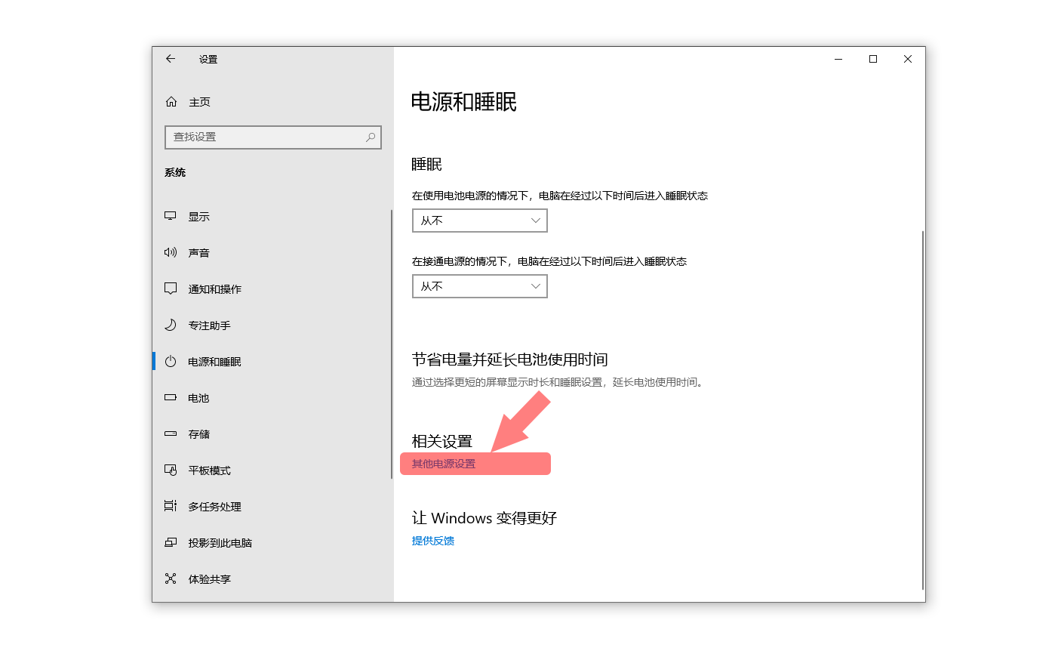Select the 专注助手 moon icon
This screenshot has height=654, width=1052.
click(171, 325)
